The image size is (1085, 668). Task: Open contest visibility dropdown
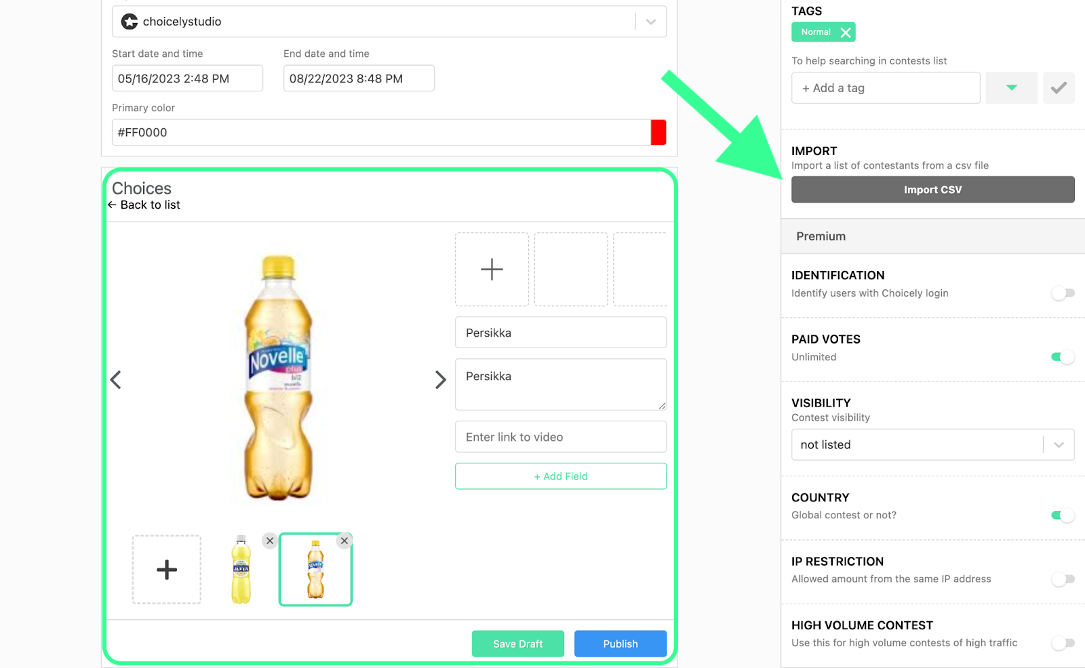pos(932,444)
